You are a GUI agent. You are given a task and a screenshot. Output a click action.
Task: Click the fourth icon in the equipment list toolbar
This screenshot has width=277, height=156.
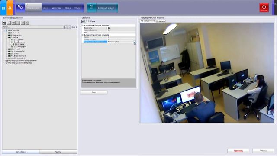(x=18, y=23)
